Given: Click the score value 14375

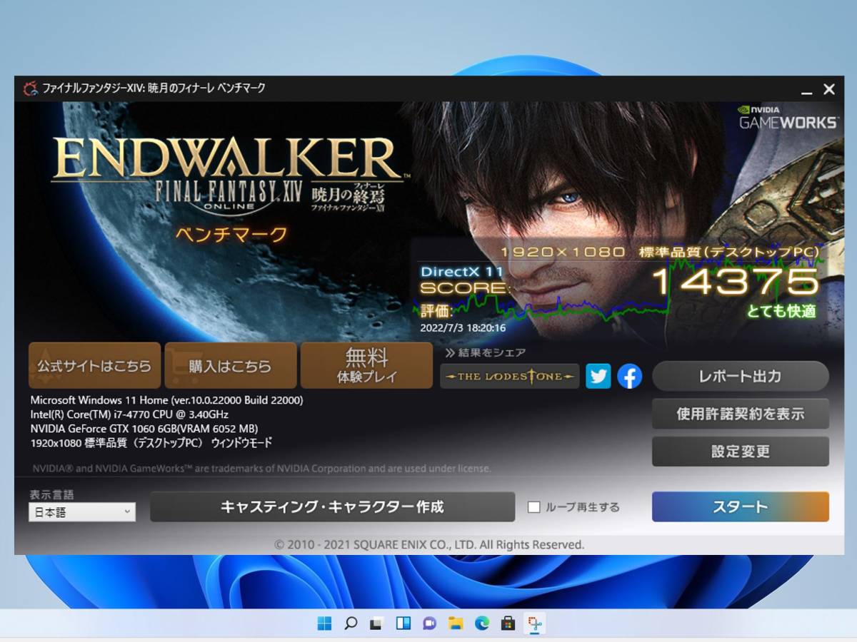Looking at the screenshot, I should pyautogui.click(x=735, y=282).
